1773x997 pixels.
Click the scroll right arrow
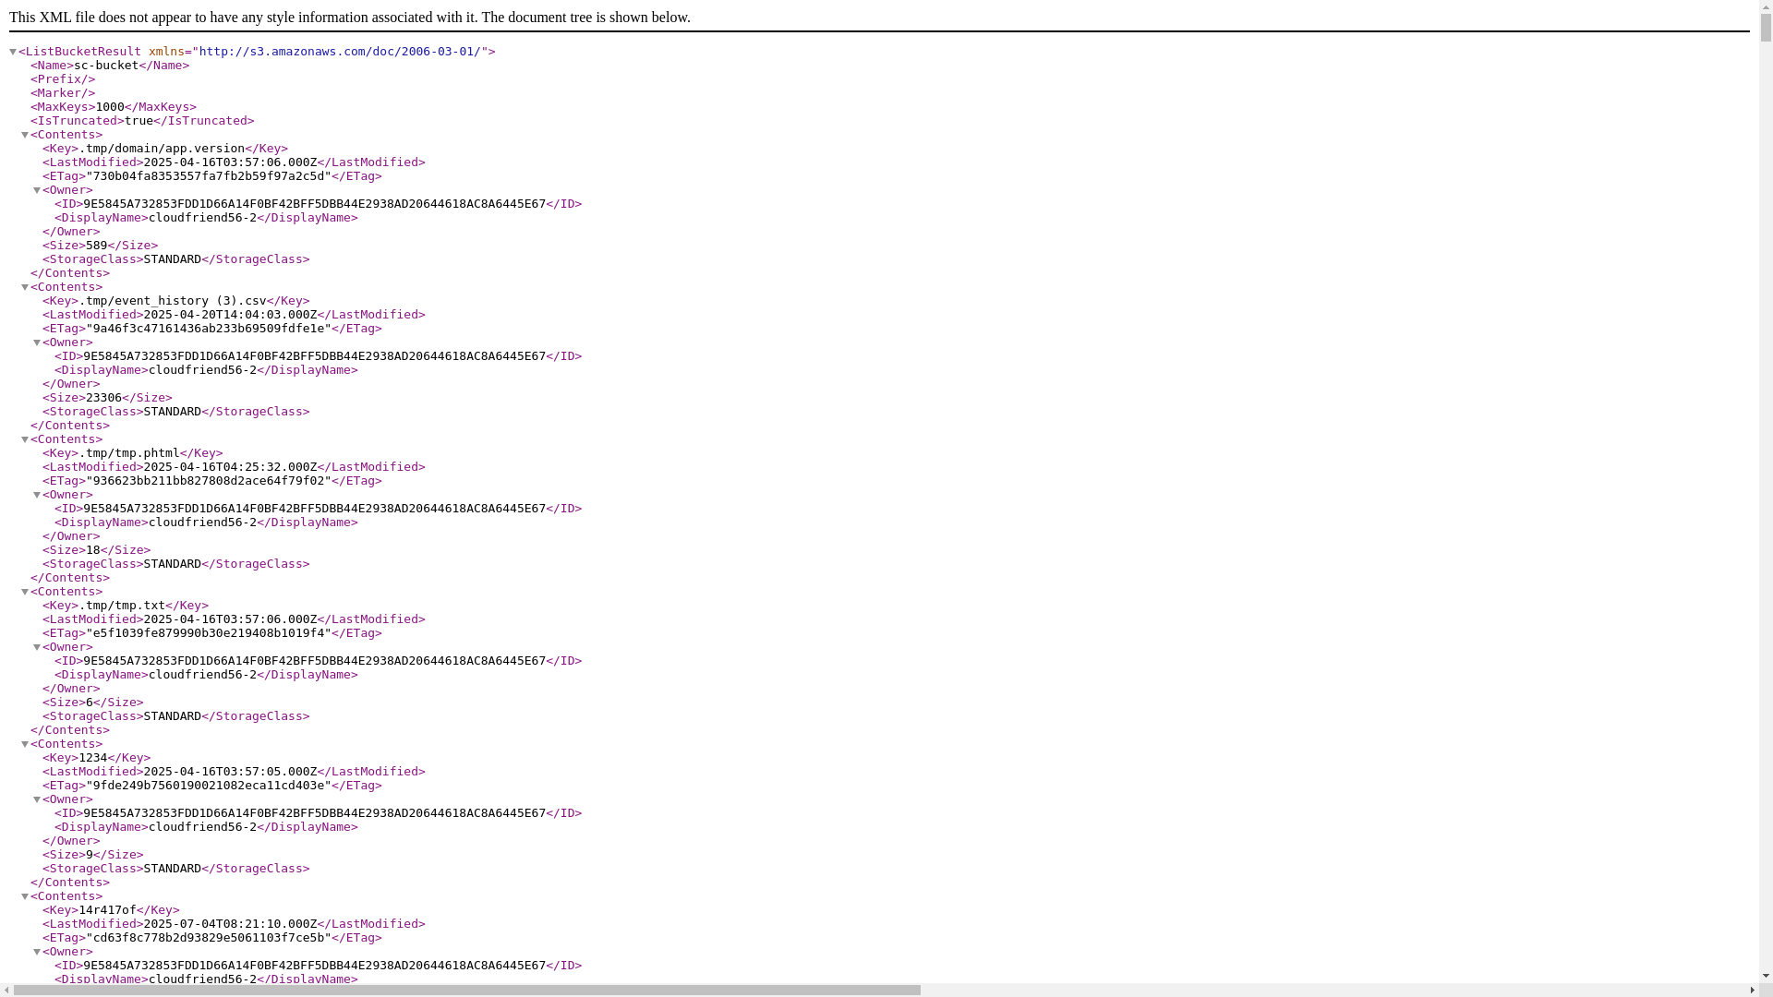click(1752, 990)
